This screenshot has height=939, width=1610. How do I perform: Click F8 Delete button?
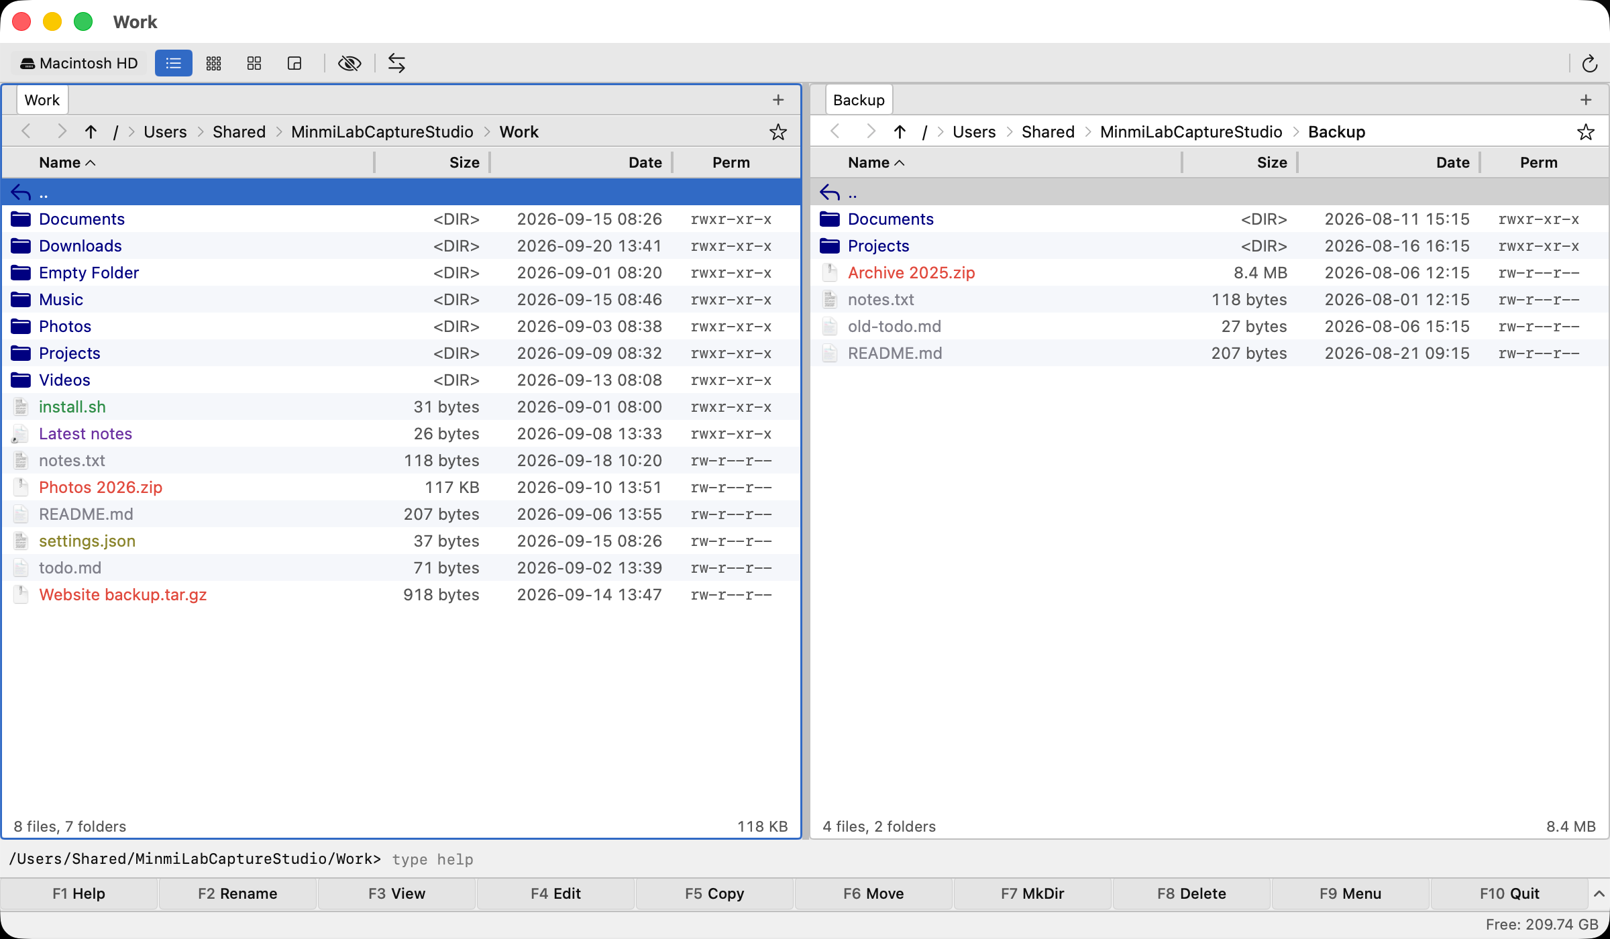click(1191, 893)
